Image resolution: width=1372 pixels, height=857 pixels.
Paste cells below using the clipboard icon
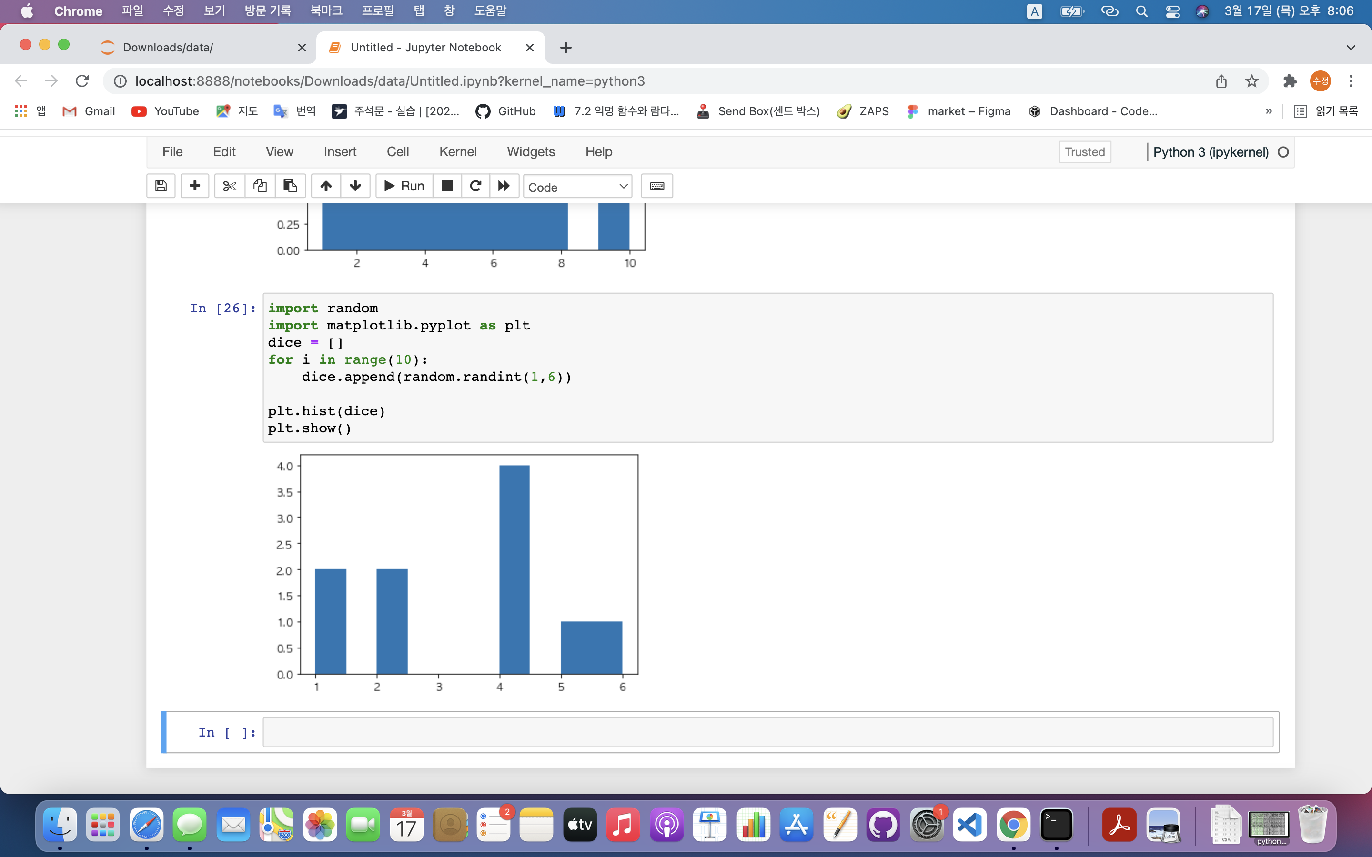point(290,186)
